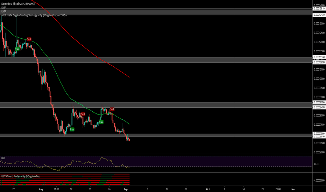Click the Ultimate Crypto Trading Strategy label
This screenshot has width=326, height=192.
click(34, 15)
